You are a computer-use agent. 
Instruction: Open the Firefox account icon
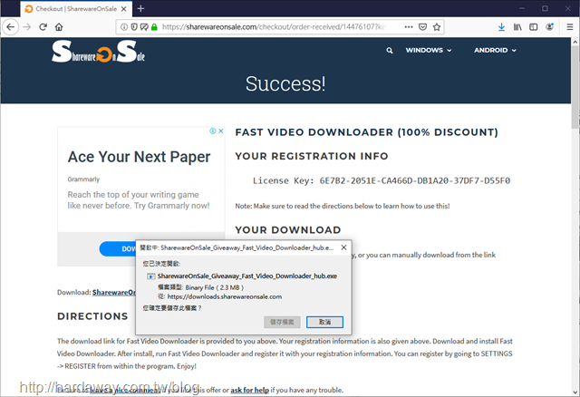[x=550, y=27]
